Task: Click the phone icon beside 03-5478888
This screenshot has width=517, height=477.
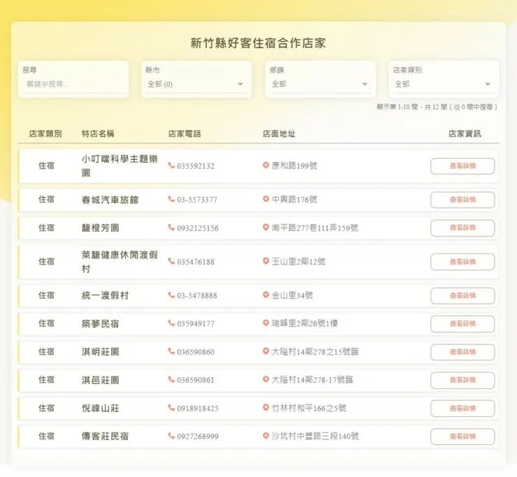Action: coord(171,295)
